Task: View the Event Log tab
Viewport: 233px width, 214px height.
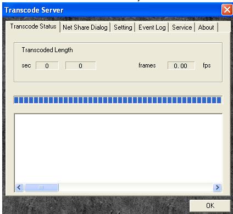Action: tap(152, 27)
